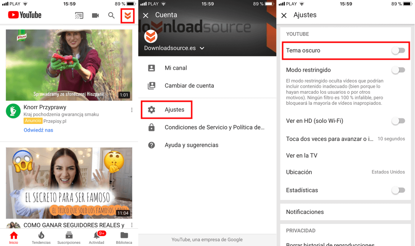Toggle the Tema oscuro switch
415x246 pixels.
pos(398,50)
